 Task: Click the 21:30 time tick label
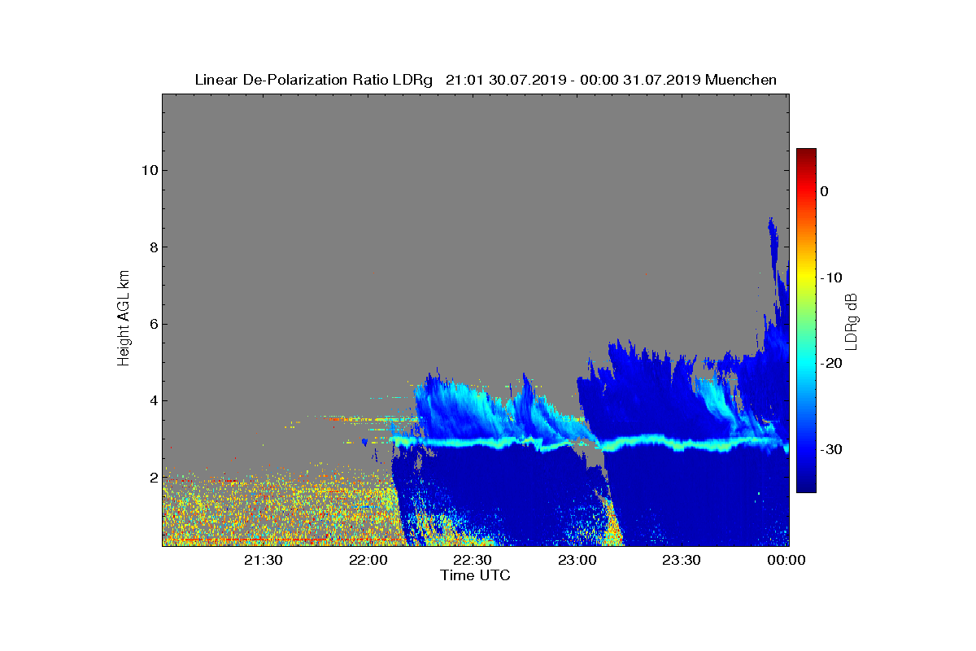coord(263,560)
